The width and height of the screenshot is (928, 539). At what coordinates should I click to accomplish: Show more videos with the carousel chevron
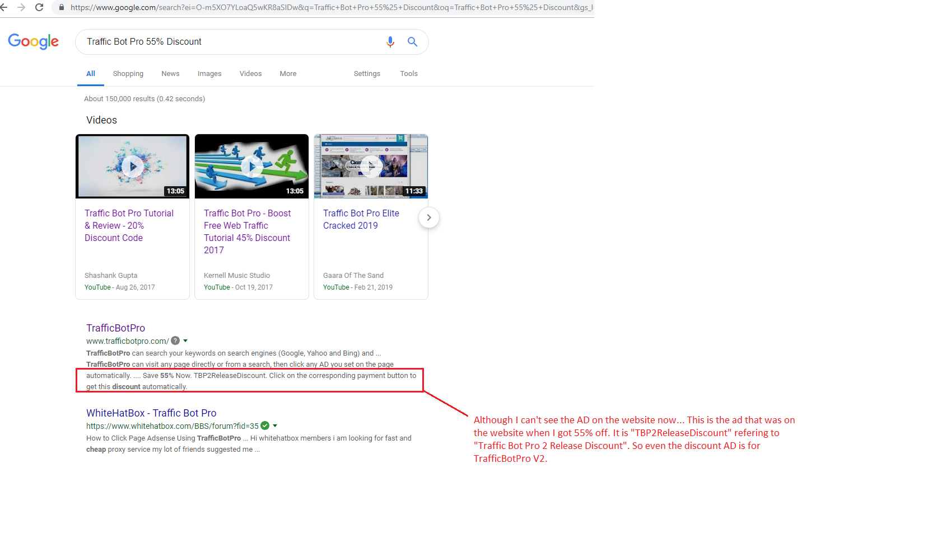click(428, 218)
